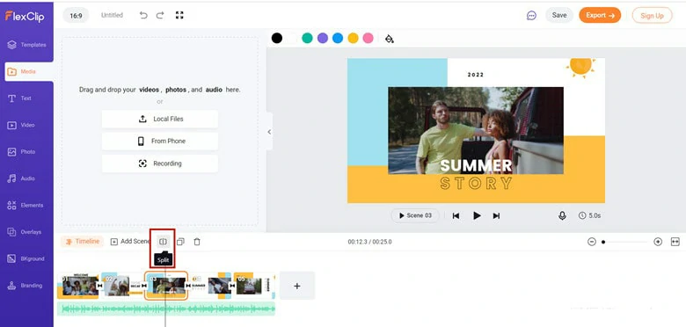Click the duplicate scene icon
The height and width of the screenshot is (327, 686).
click(x=180, y=242)
